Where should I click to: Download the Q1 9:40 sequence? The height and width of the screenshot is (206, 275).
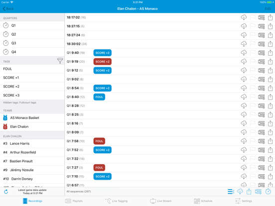244,53
